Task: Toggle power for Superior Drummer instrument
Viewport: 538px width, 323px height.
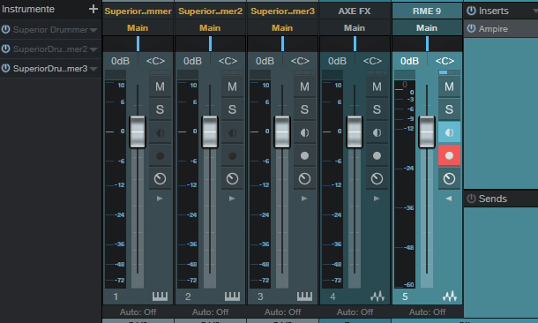Action: (x=5, y=29)
